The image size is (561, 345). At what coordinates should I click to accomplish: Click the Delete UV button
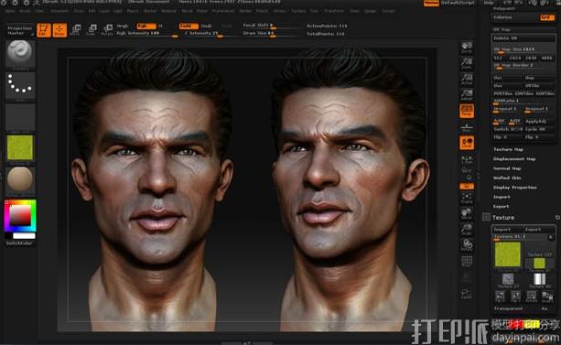tap(523, 38)
